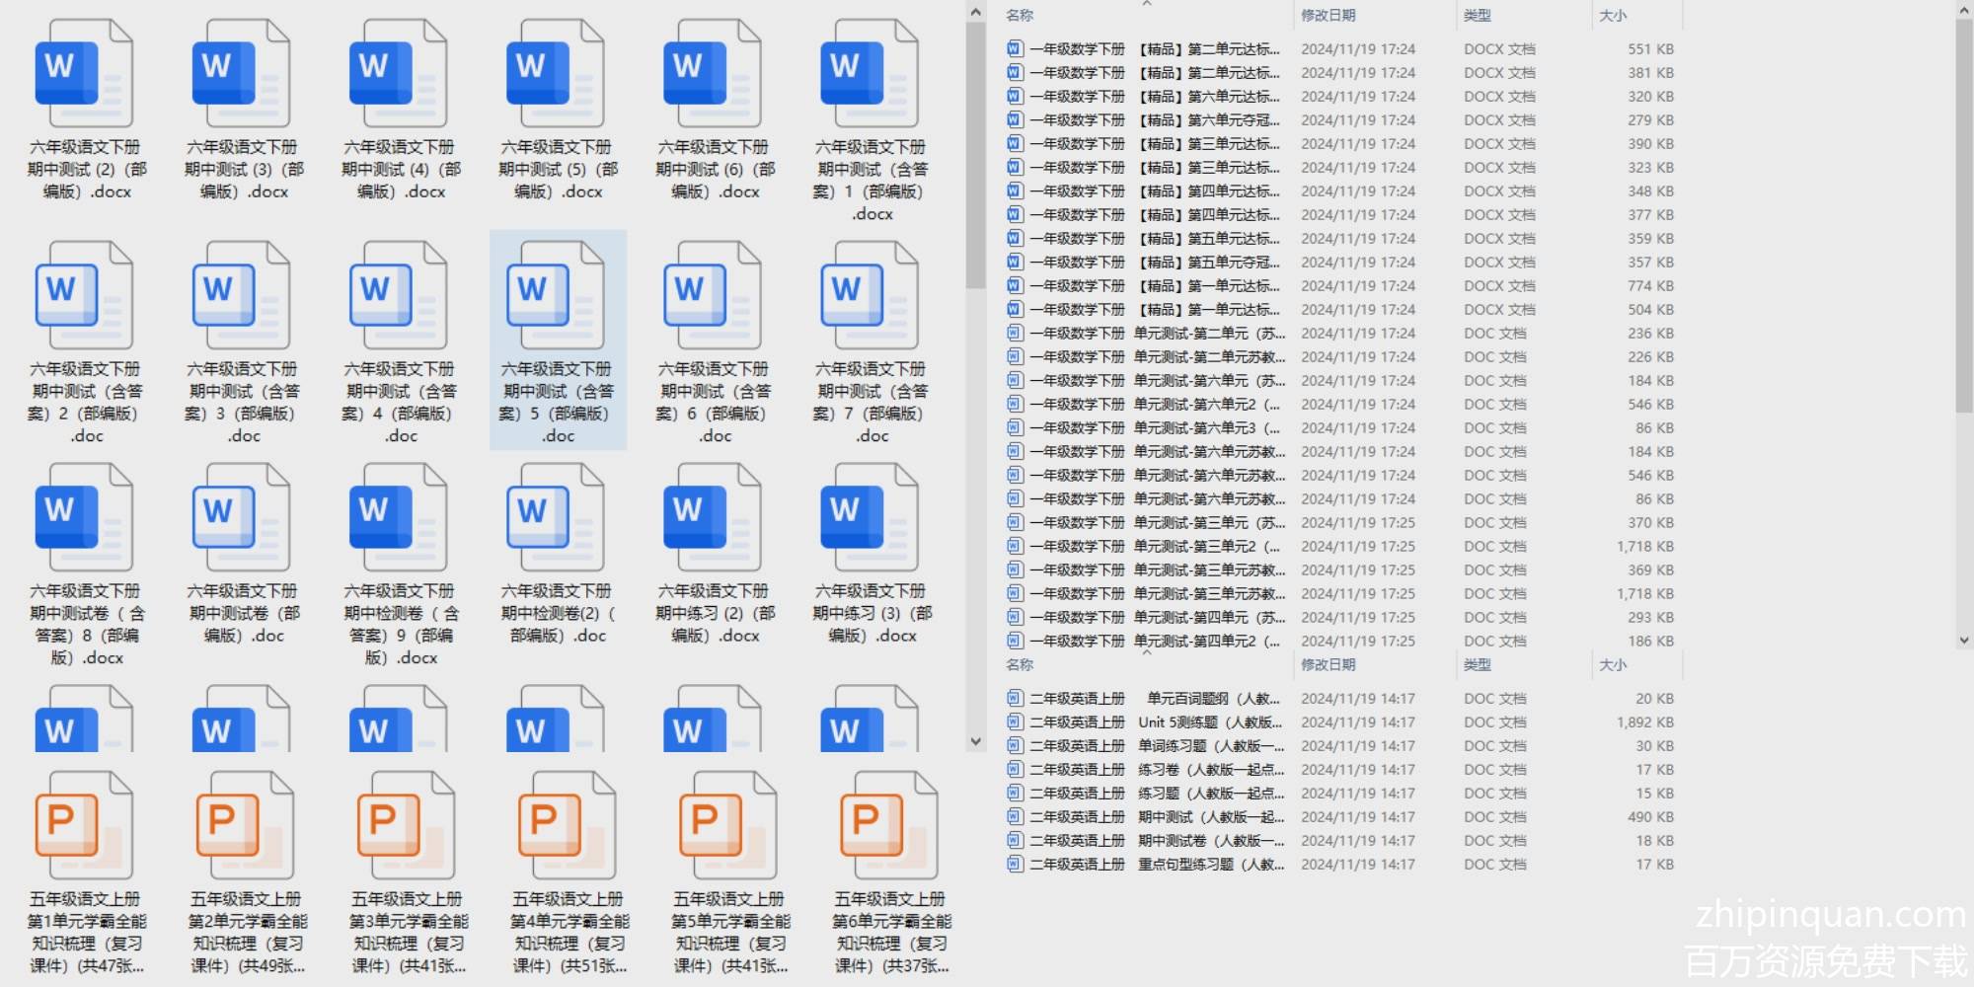Open 期中检测卷(2) (部编版) .doc file icon
The image size is (1974, 987).
tap(557, 519)
